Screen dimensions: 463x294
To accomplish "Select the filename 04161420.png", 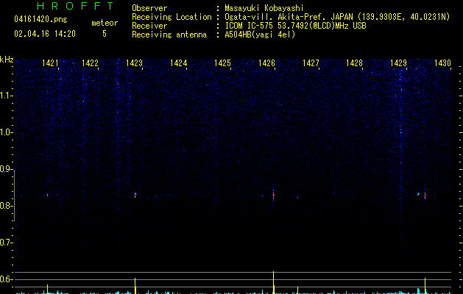I will coord(40,20).
